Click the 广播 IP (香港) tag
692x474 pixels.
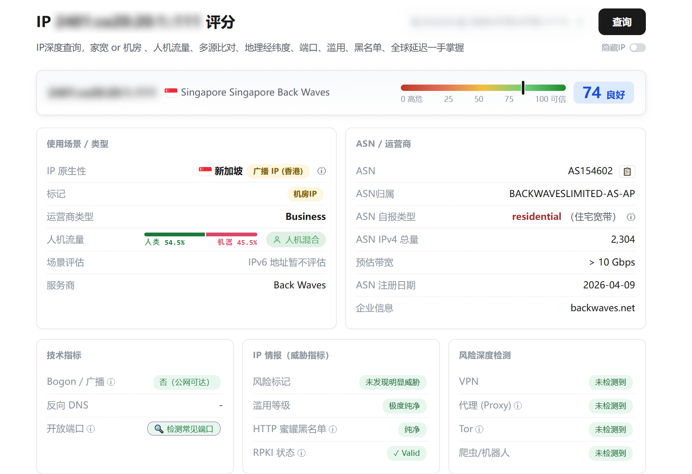pyautogui.click(x=278, y=171)
